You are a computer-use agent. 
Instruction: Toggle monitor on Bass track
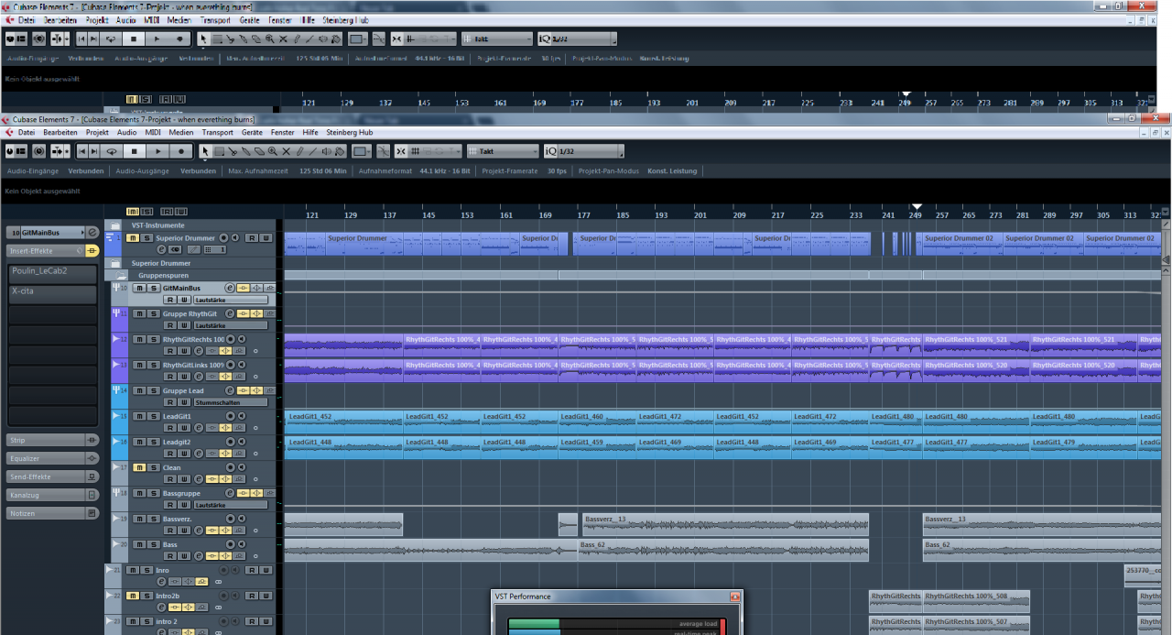242,544
